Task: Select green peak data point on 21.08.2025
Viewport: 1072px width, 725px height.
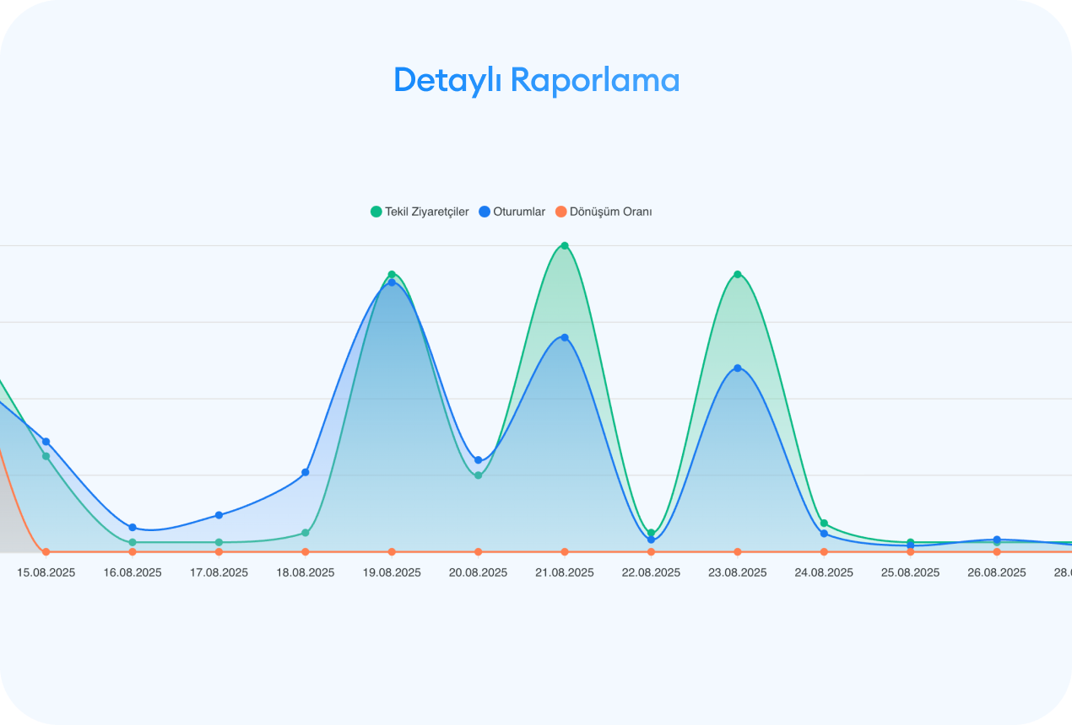Action: (565, 246)
